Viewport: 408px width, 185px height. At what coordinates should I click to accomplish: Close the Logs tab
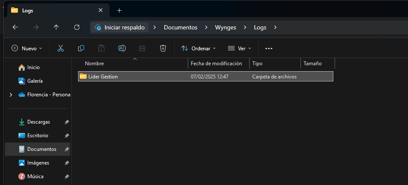(x=100, y=10)
